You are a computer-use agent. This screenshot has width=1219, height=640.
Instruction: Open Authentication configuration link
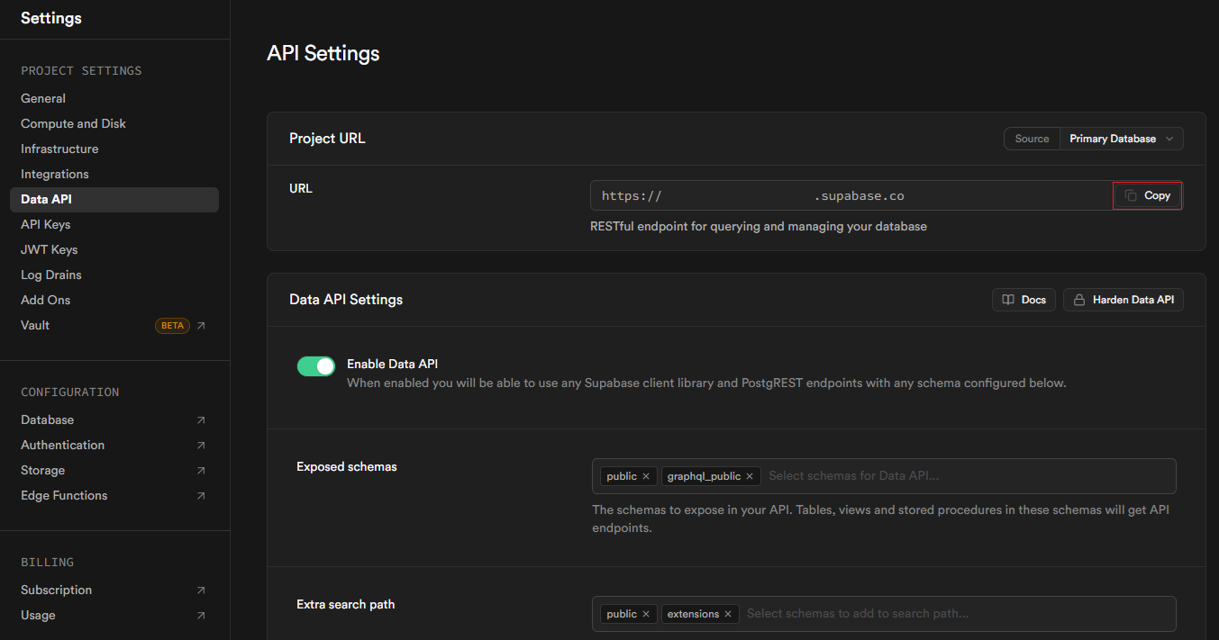tap(63, 445)
